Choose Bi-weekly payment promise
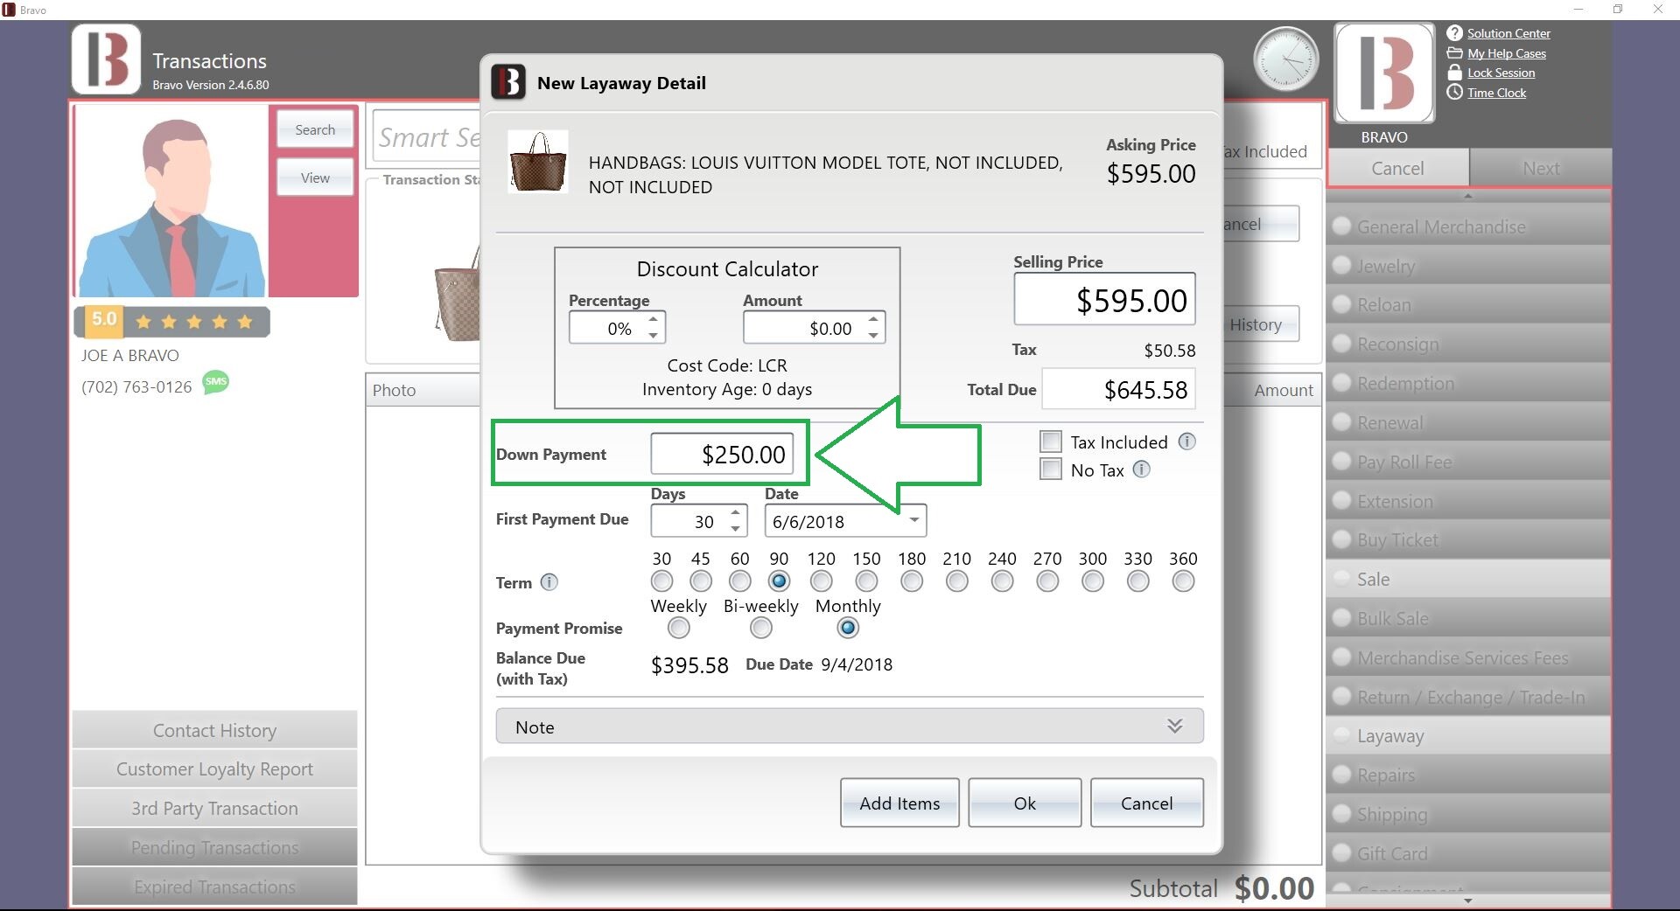 coord(761,628)
